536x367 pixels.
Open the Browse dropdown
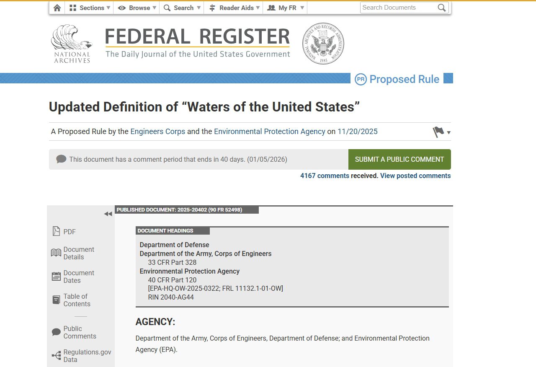136,7
